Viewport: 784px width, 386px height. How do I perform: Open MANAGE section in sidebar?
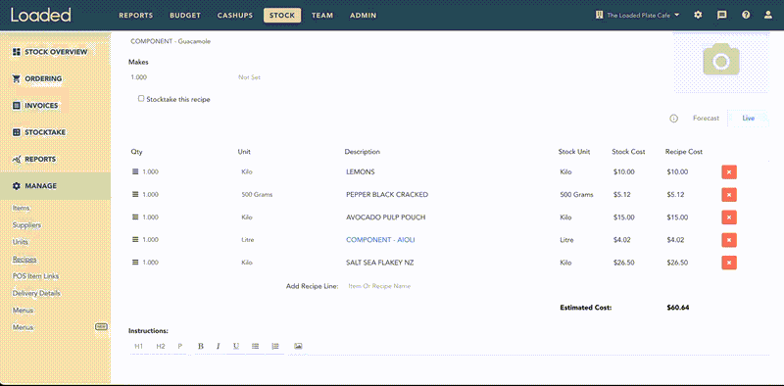pyautogui.click(x=55, y=186)
